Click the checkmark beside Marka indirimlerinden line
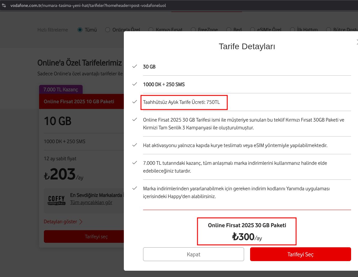The width and height of the screenshot is (358, 277). tap(135, 188)
